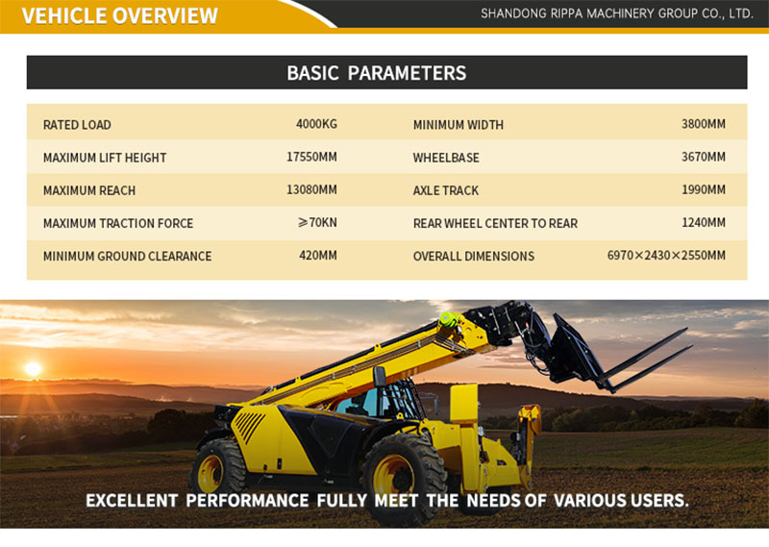The width and height of the screenshot is (769, 547).
Task: Select the 13080MM reach value
Action: [311, 189]
